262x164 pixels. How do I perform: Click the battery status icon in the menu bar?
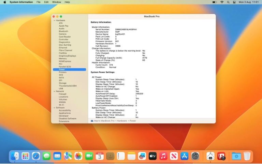click(215, 2)
